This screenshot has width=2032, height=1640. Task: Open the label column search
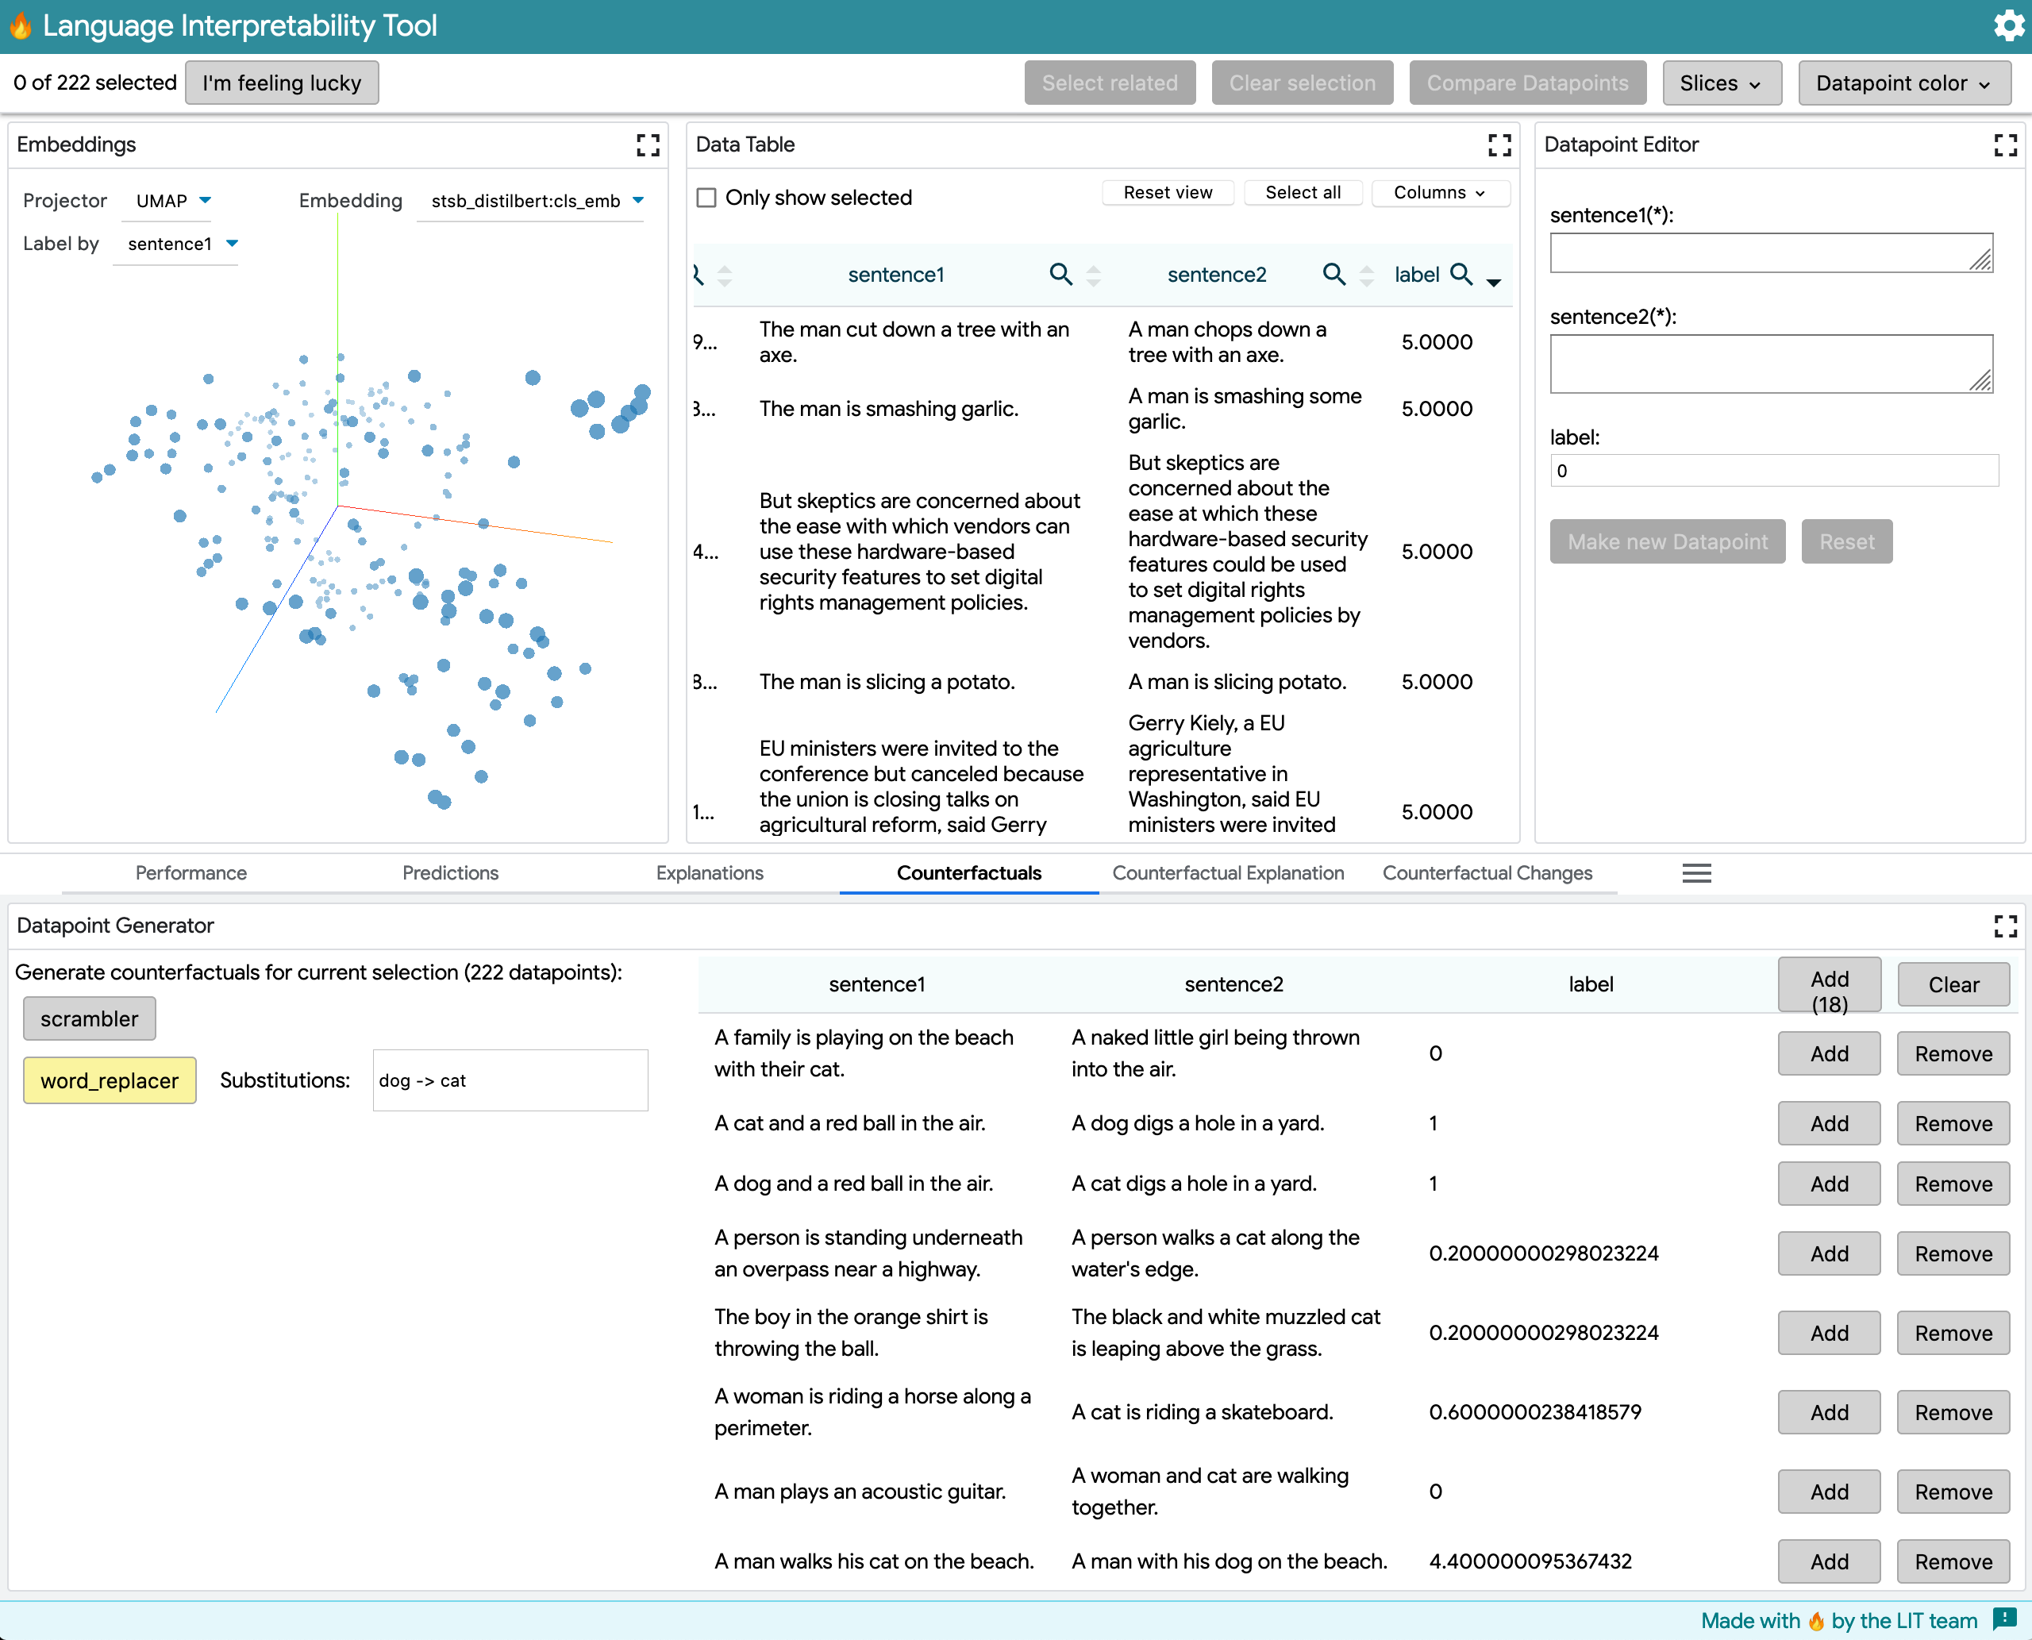[1460, 275]
